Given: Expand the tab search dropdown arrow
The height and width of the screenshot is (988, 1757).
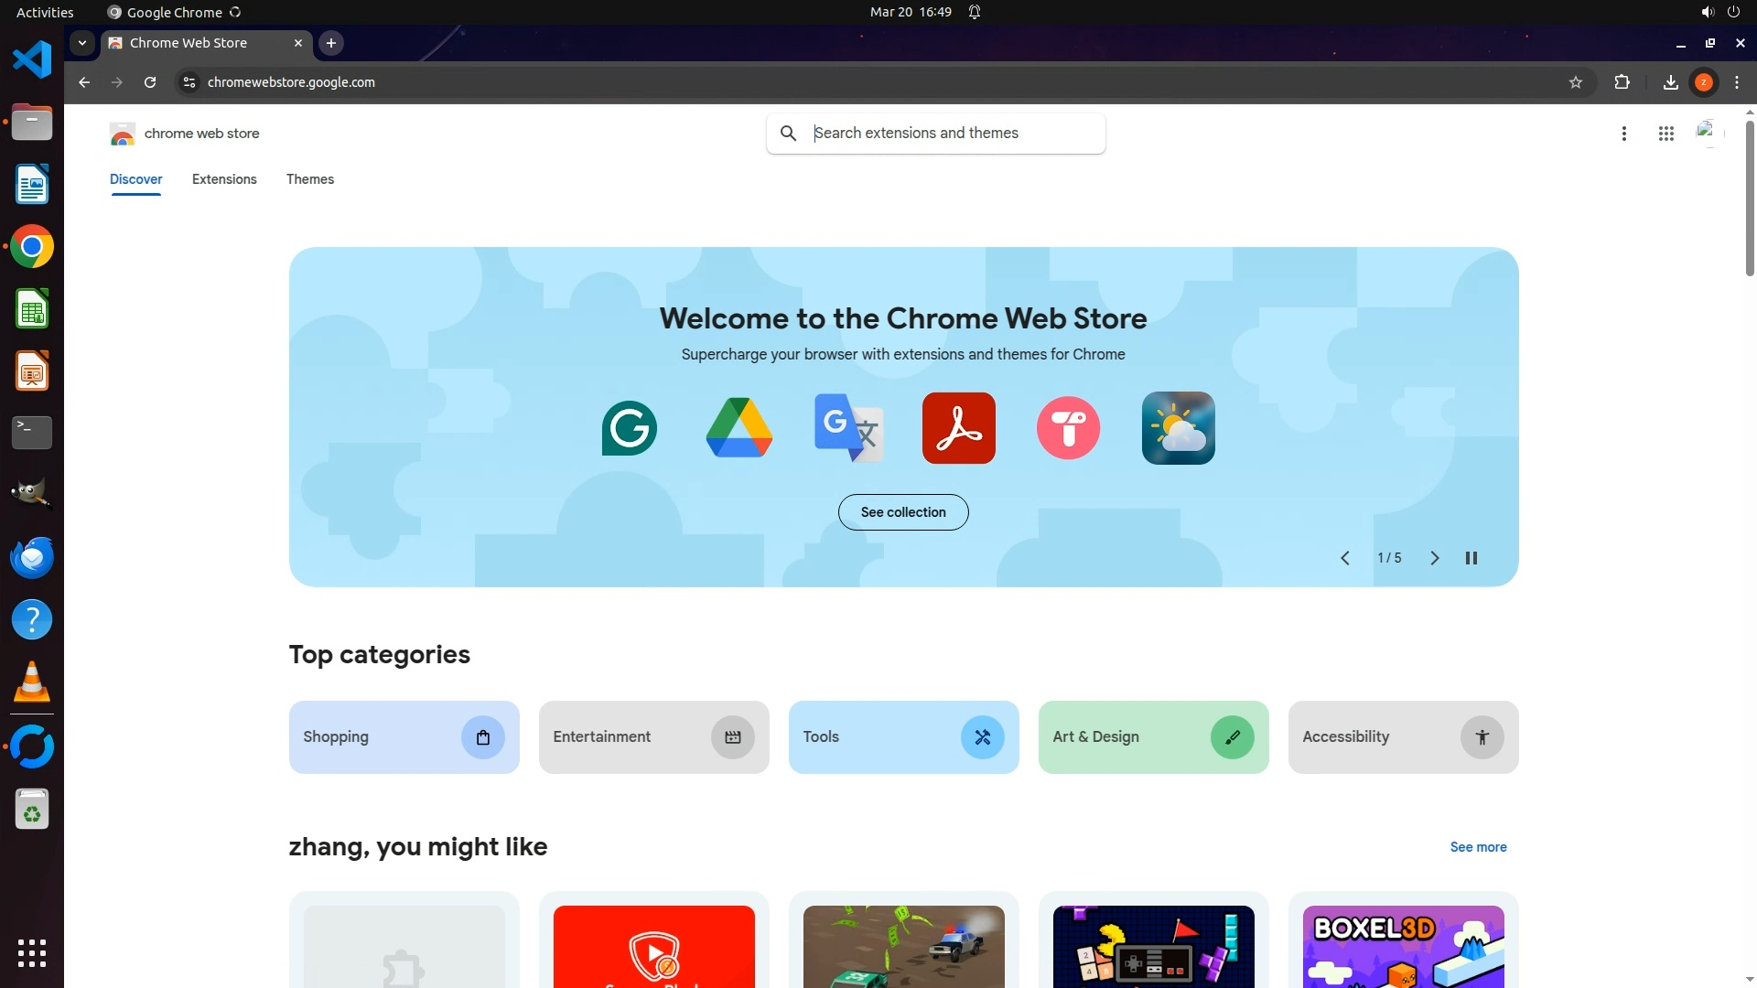Looking at the screenshot, I should (x=82, y=43).
